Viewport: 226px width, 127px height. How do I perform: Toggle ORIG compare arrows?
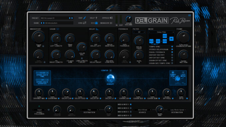point(85,23)
